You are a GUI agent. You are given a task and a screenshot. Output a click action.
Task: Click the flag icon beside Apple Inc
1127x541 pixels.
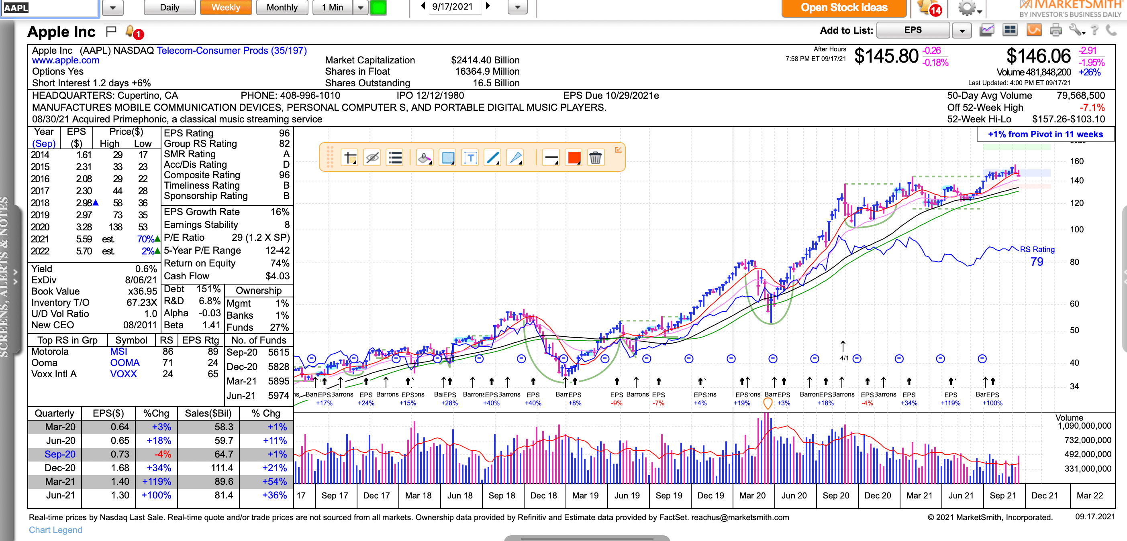tap(111, 31)
